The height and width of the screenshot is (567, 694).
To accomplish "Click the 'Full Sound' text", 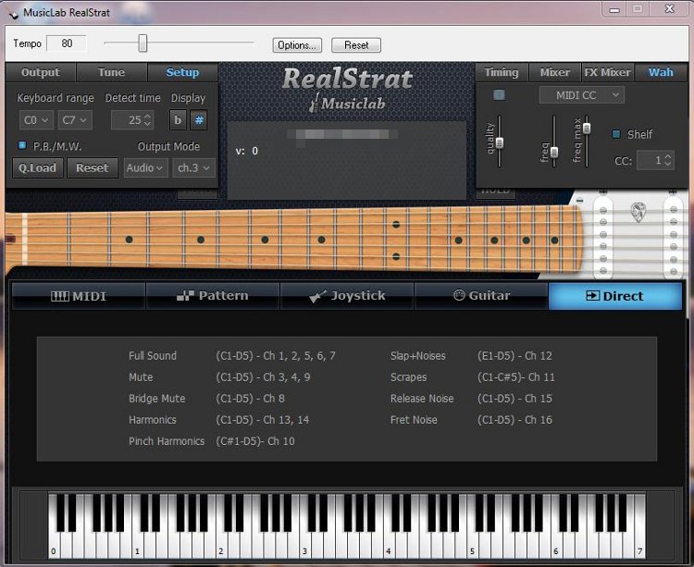I will point(153,355).
